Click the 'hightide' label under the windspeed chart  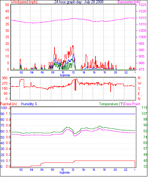(65, 75)
